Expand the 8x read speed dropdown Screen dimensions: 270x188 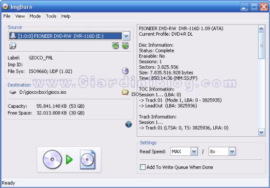[x=232, y=152]
